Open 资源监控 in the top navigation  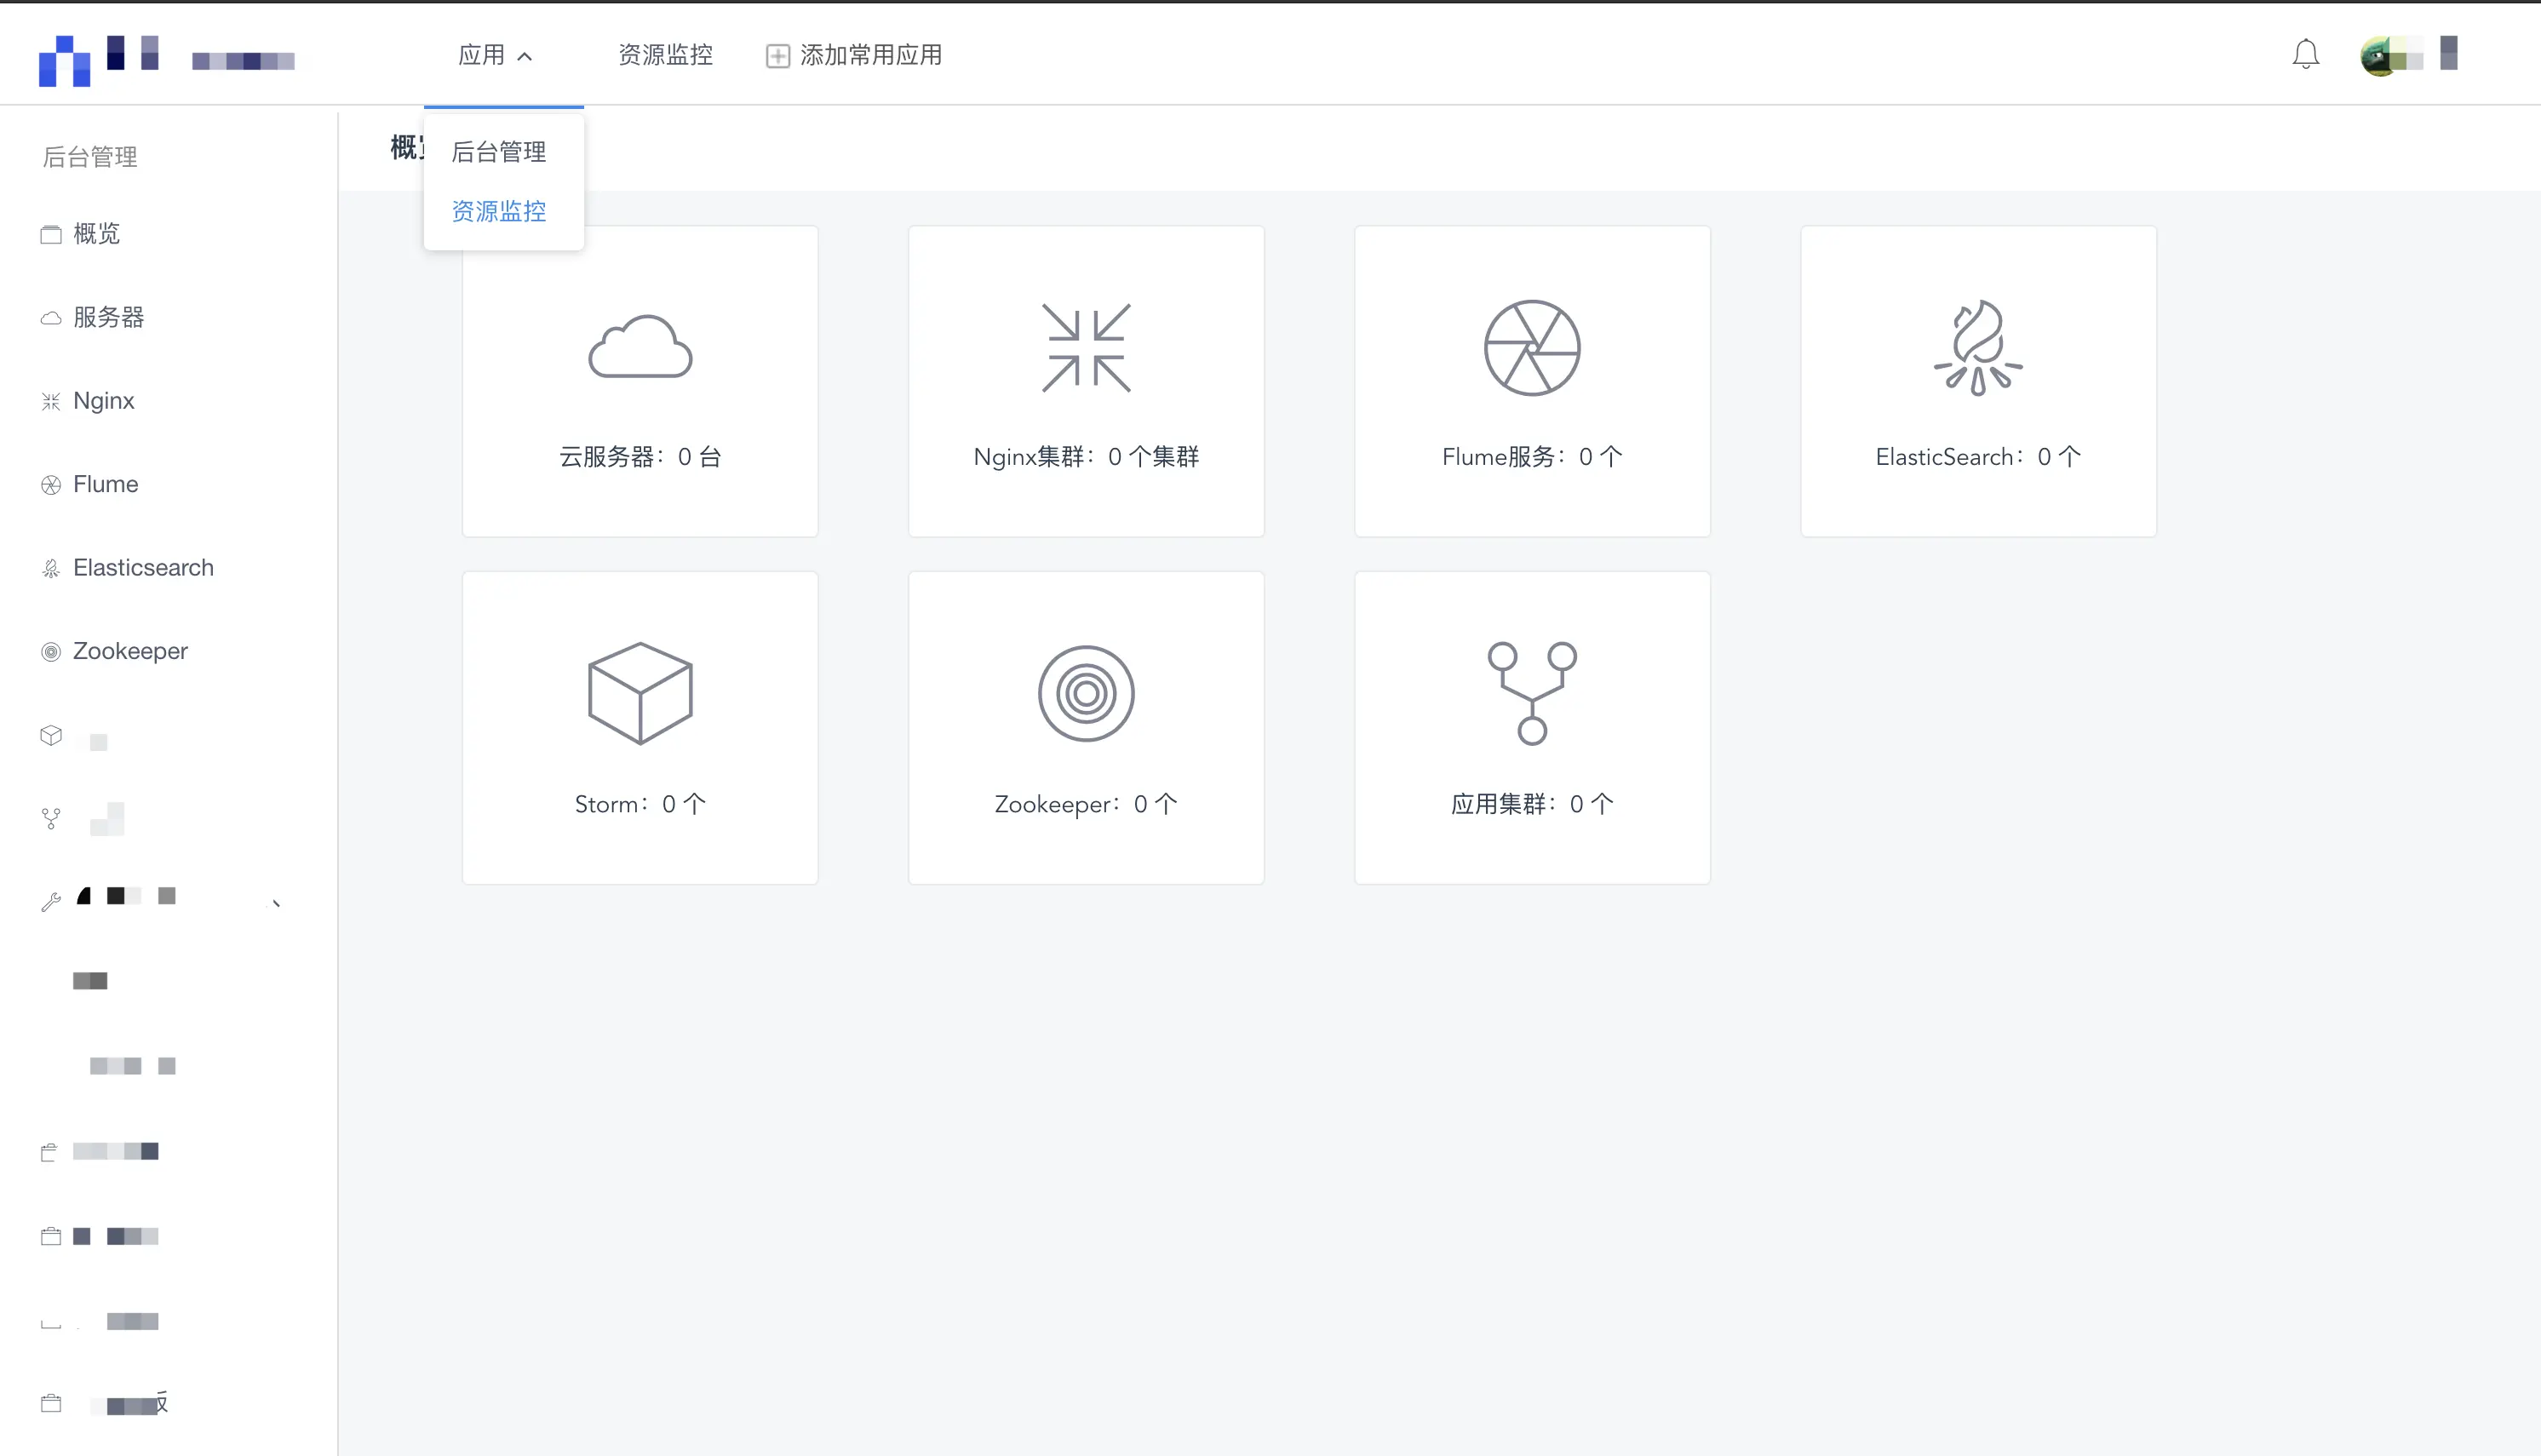pos(665,55)
